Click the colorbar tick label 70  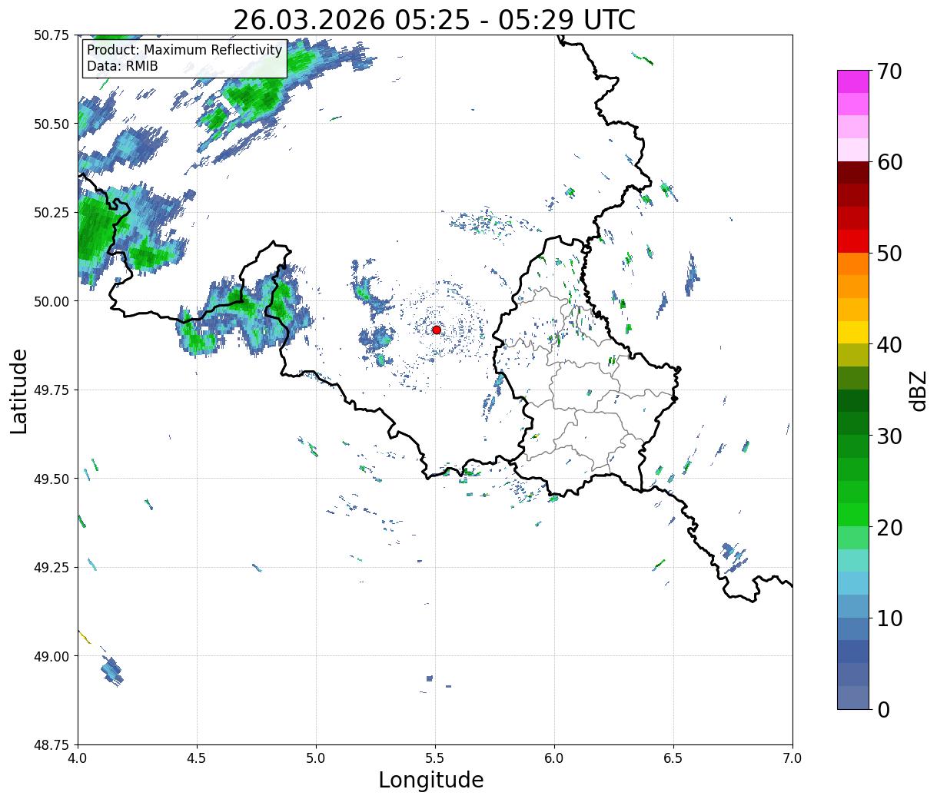(x=889, y=71)
